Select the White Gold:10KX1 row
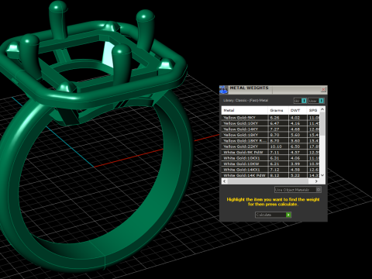The height and width of the screenshot is (279, 372). (270, 158)
